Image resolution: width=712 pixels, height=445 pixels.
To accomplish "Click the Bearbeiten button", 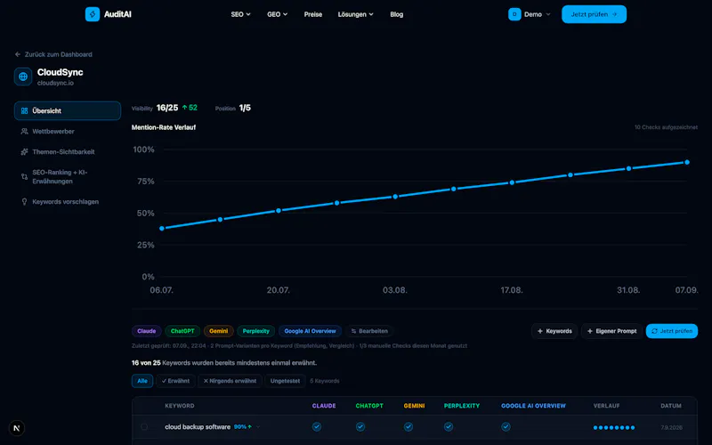I will [x=369, y=331].
